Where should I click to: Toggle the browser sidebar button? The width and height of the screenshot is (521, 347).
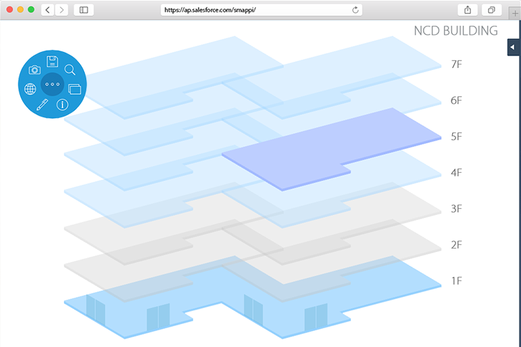84,10
